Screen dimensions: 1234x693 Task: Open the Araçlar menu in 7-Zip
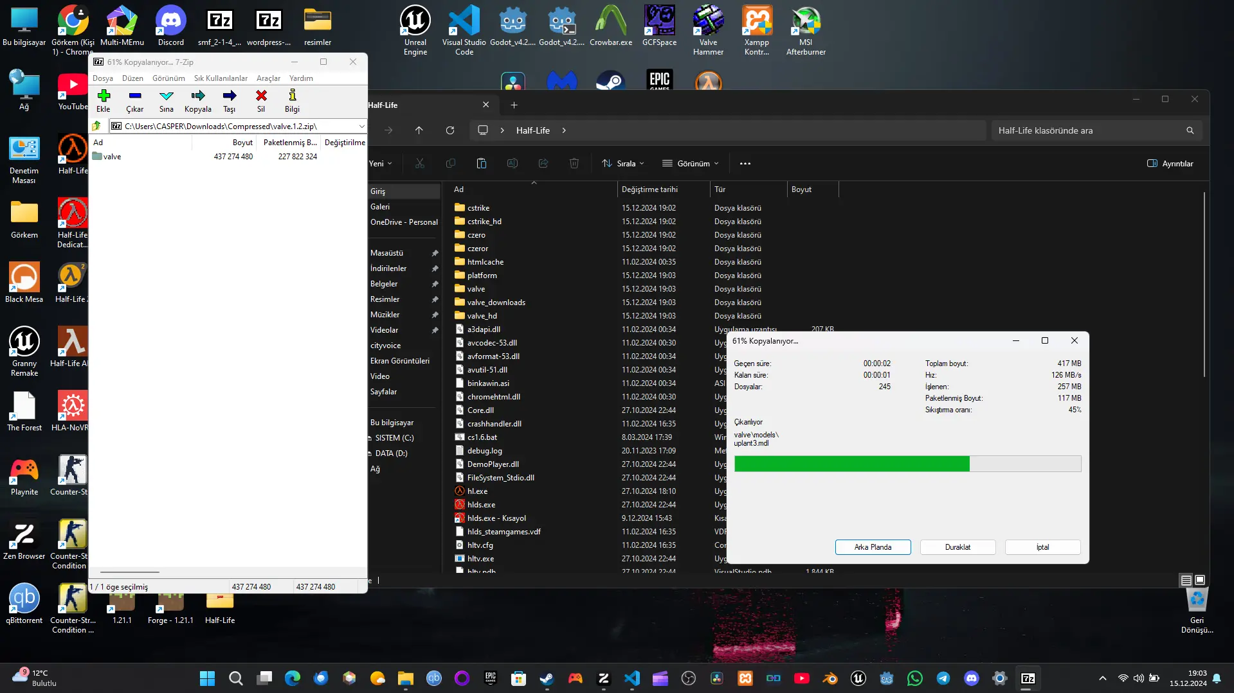click(268, 78)
